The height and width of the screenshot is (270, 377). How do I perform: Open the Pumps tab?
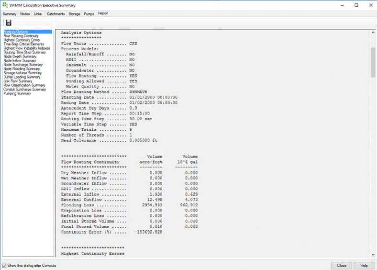point(89,14)
